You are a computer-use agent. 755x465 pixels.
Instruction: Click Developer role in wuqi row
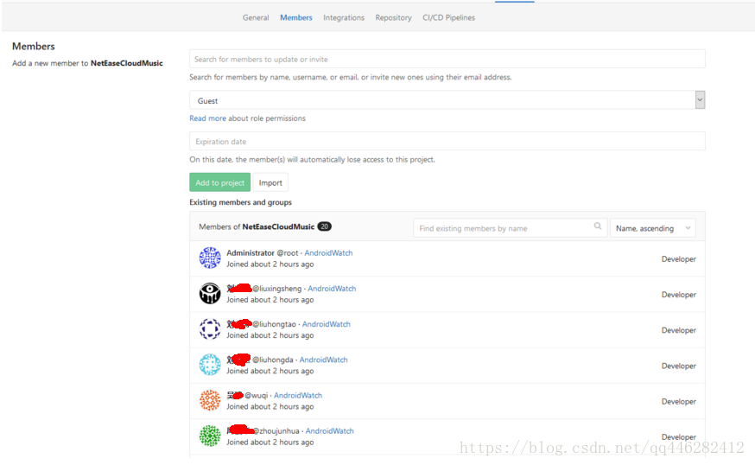coord(678,402)
